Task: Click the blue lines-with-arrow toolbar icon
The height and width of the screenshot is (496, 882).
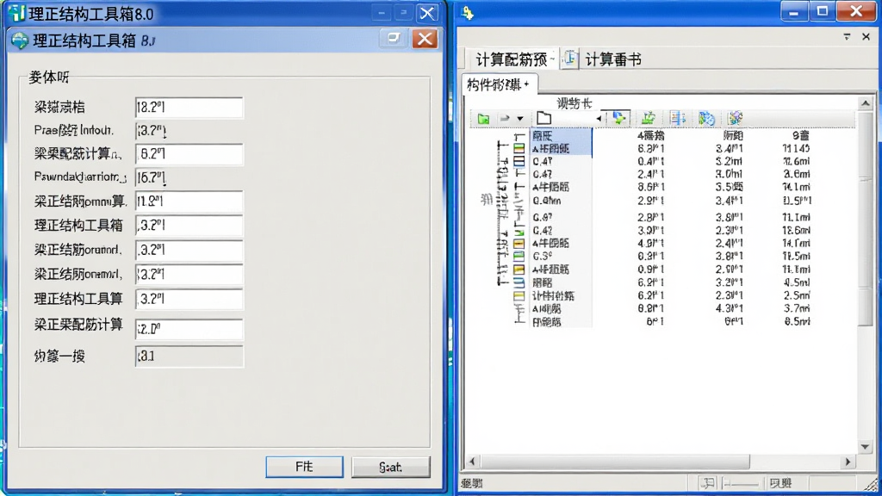Action: click(x=678, y=118)
